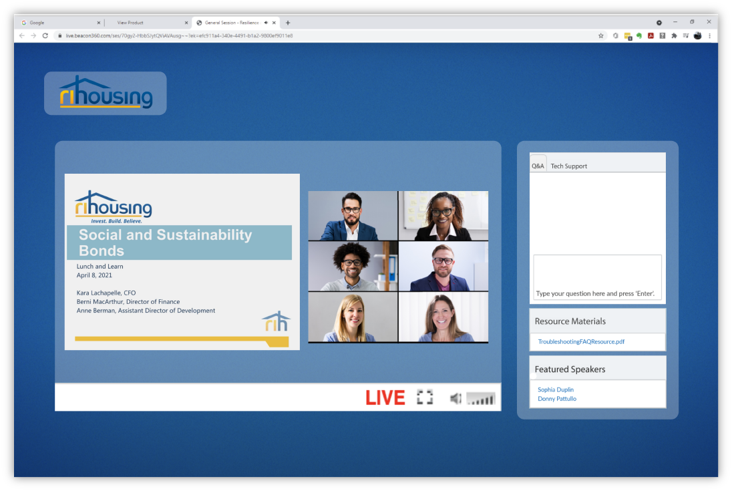Bookmark this page with star icon
Screen dimensions: 732x491
click(x=601, y=35)
